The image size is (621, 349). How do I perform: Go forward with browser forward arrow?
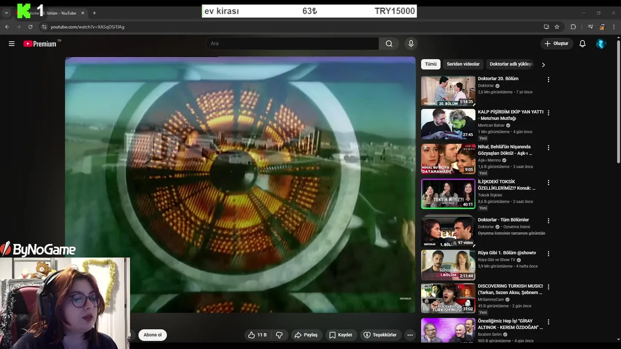coord(19,27)
